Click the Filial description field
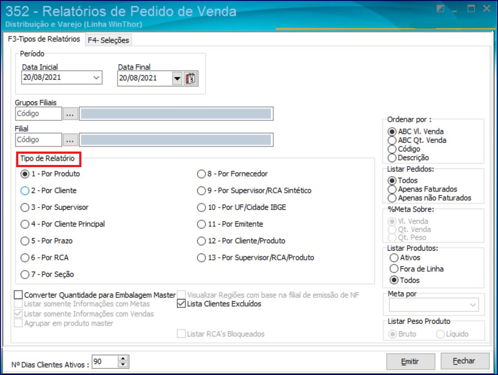The width and height of the screenshot is (498, 375). [x=176, y=140]
